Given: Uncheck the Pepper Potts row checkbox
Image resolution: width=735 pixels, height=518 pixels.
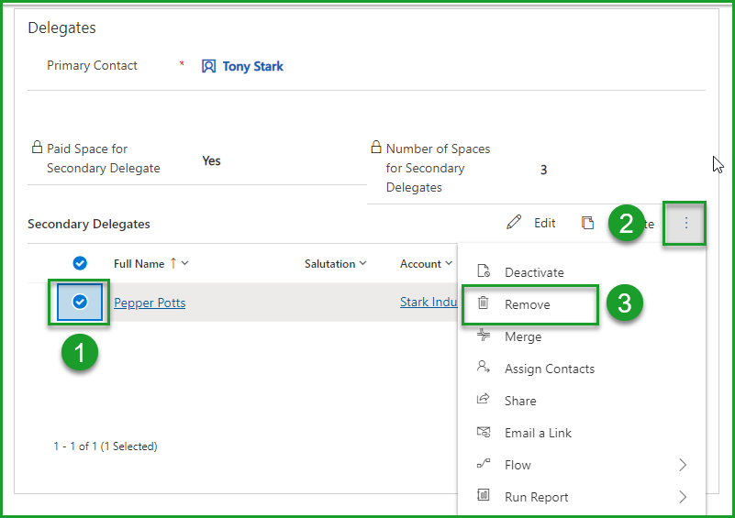Looking at the screenshot, I should pyautogui.click(x=80, y=302).
